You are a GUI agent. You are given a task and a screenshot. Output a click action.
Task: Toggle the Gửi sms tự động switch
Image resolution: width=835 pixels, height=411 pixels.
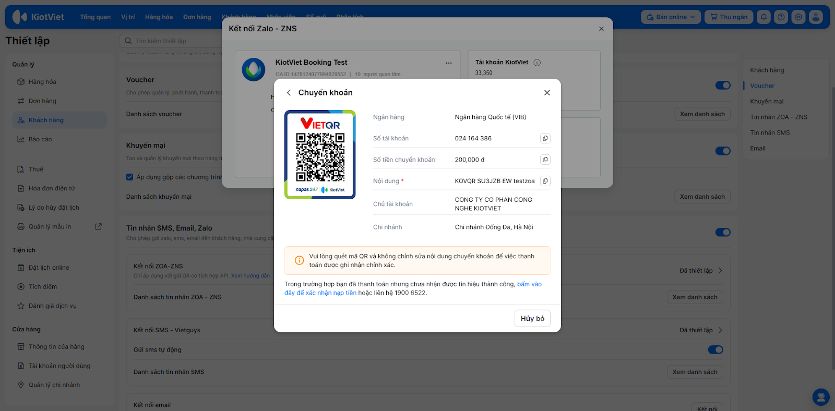pyautogui.click(x=715, y=349)
